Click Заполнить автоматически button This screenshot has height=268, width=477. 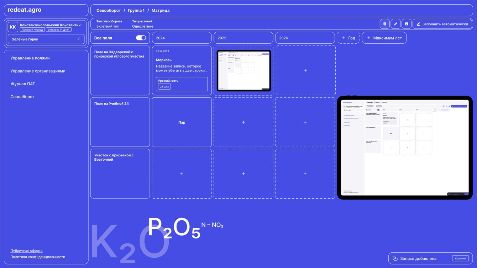tap(442, 24)
